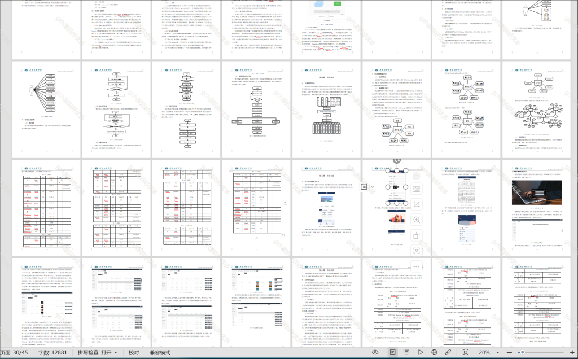Open the text wrapping options icon
The height and width of the screenshot is (359, 578).
(417, 189)
